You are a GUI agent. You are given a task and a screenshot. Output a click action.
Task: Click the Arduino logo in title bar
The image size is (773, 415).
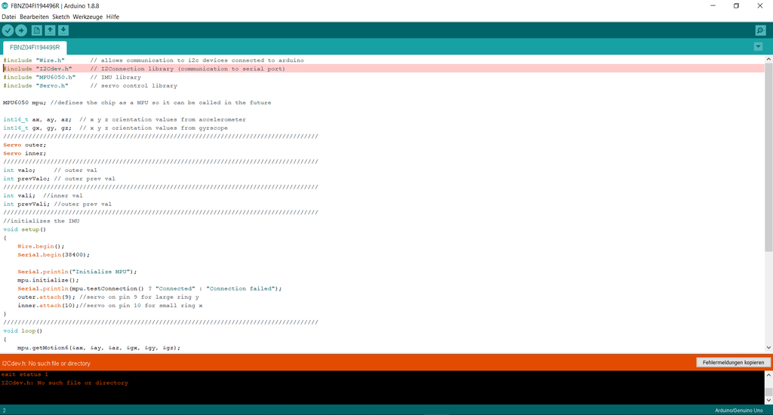[5, 6]
